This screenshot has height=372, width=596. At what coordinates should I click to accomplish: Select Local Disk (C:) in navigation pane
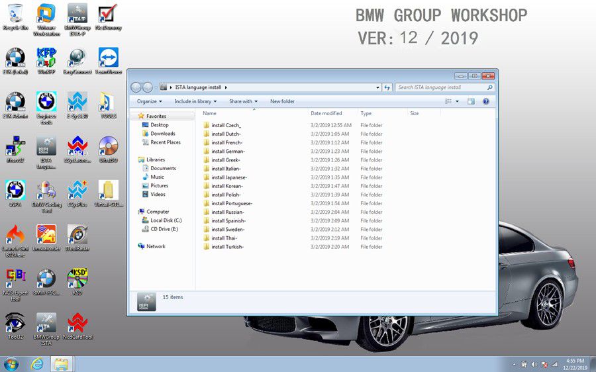[166, 220]
